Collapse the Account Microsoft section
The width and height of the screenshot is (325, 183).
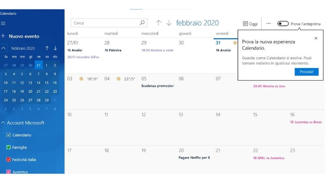(x=3, y=123)
